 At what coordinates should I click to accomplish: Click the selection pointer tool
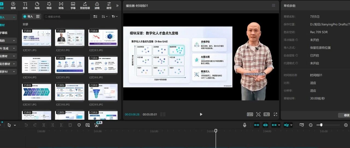point(9,125)
